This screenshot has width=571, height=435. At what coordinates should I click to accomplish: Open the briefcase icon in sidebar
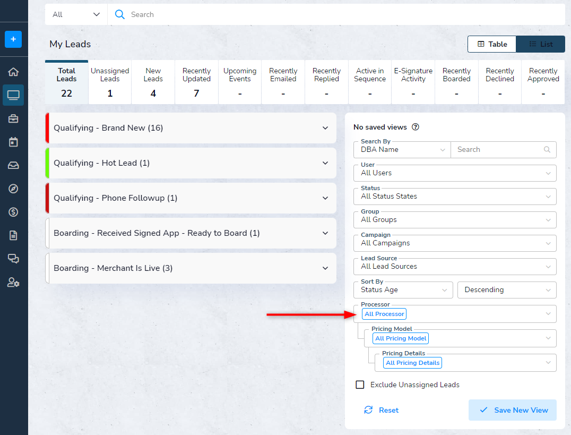[x=13, y=118]
